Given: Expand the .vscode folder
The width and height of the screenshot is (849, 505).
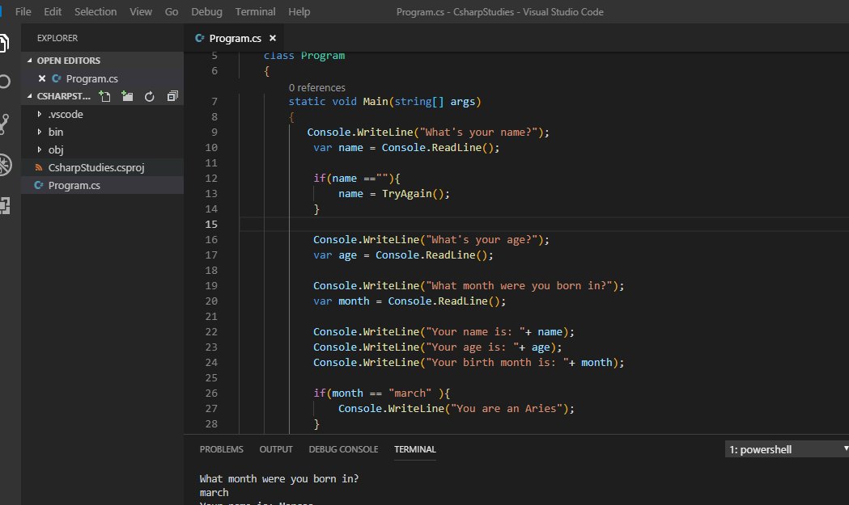Looking at the screenshot, I should coord(66,114).
